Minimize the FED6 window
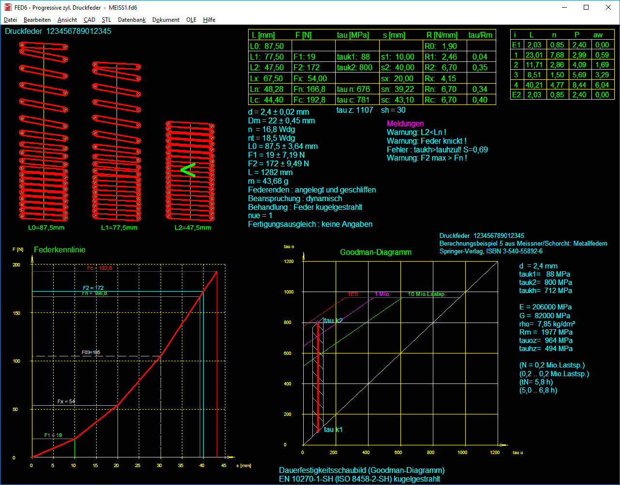Image resolution: width=620 pixels, height=485 pixels. pos(564,7)
